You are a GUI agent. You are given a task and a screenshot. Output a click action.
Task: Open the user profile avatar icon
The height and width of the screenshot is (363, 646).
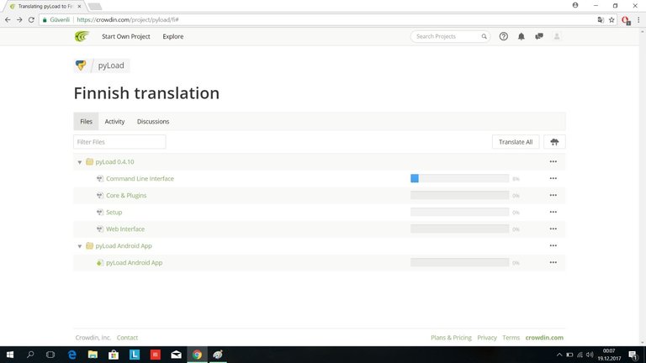pos(557,36)
